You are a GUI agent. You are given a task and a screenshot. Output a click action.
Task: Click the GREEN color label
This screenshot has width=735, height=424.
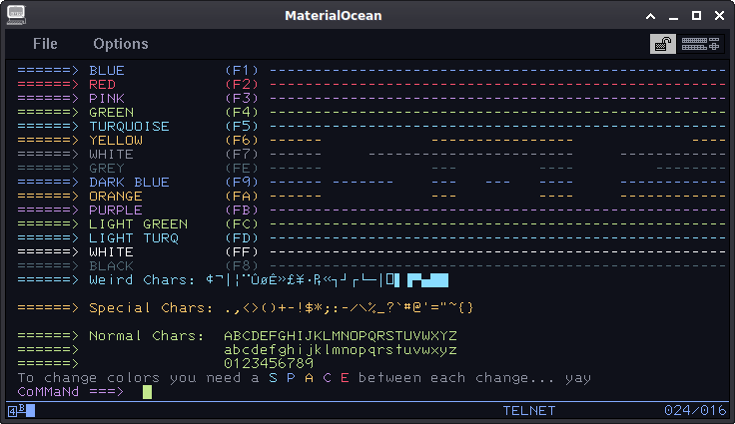point(111,113)
